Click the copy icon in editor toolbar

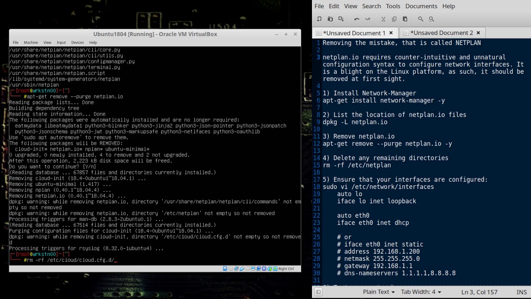coord(394,19)
